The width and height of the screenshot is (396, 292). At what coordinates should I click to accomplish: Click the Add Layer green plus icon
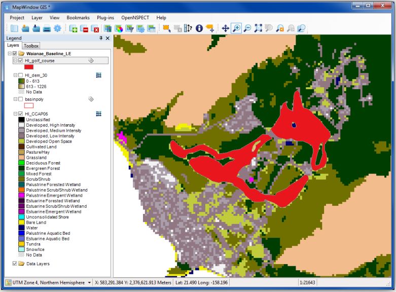pos(74,28)
